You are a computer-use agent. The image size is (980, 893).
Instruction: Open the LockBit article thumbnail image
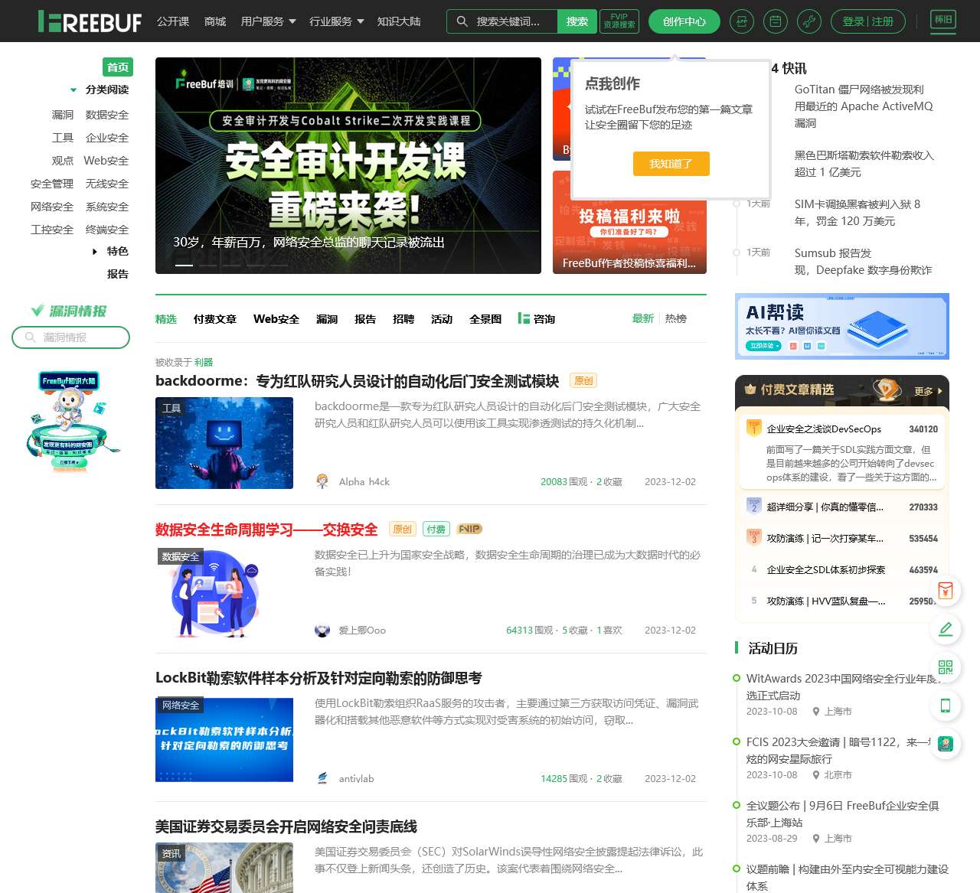pos(224,740)
